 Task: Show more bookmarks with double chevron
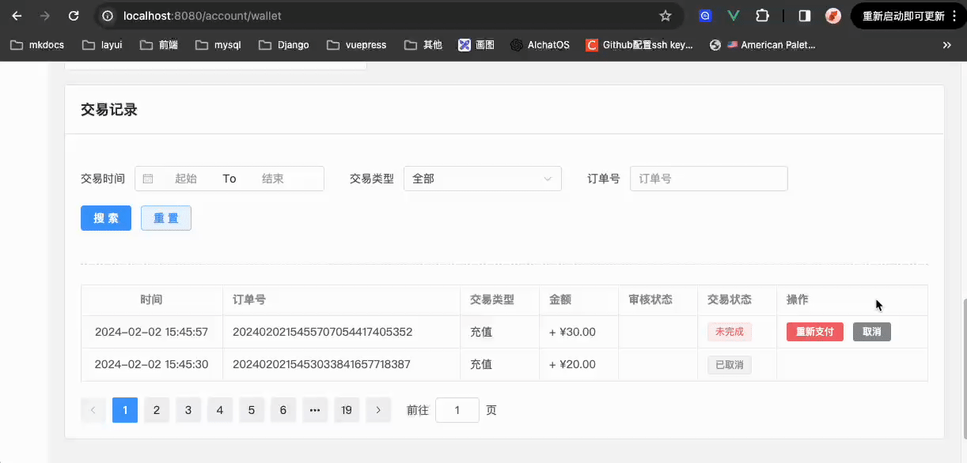point(946,45)
